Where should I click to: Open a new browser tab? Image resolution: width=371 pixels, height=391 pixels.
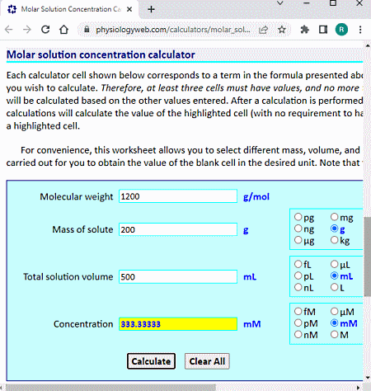(151, 9)
